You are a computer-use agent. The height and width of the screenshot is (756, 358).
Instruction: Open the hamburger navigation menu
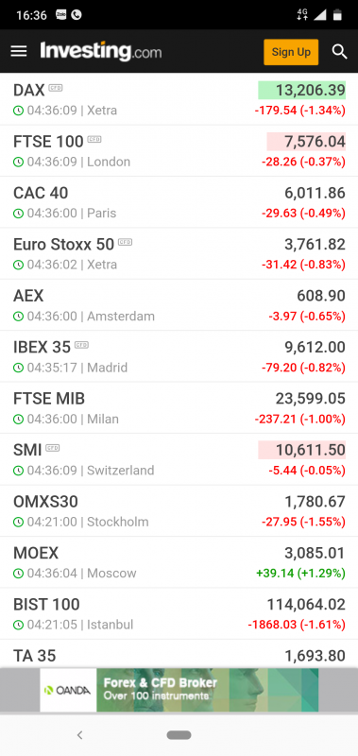[19, 52]
